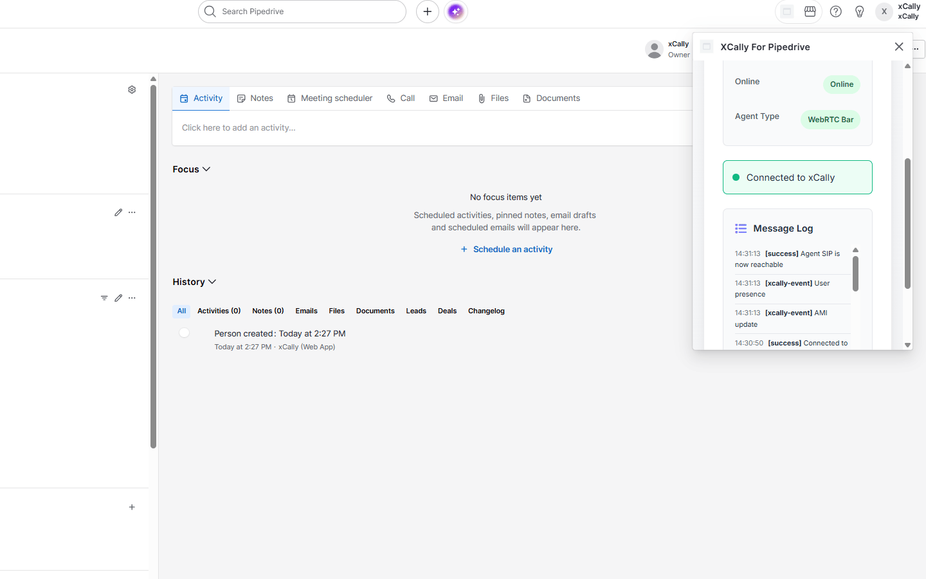This screenshot has width=926, height=579.
Task: Click the Online status badge
Action: (842, 84)
